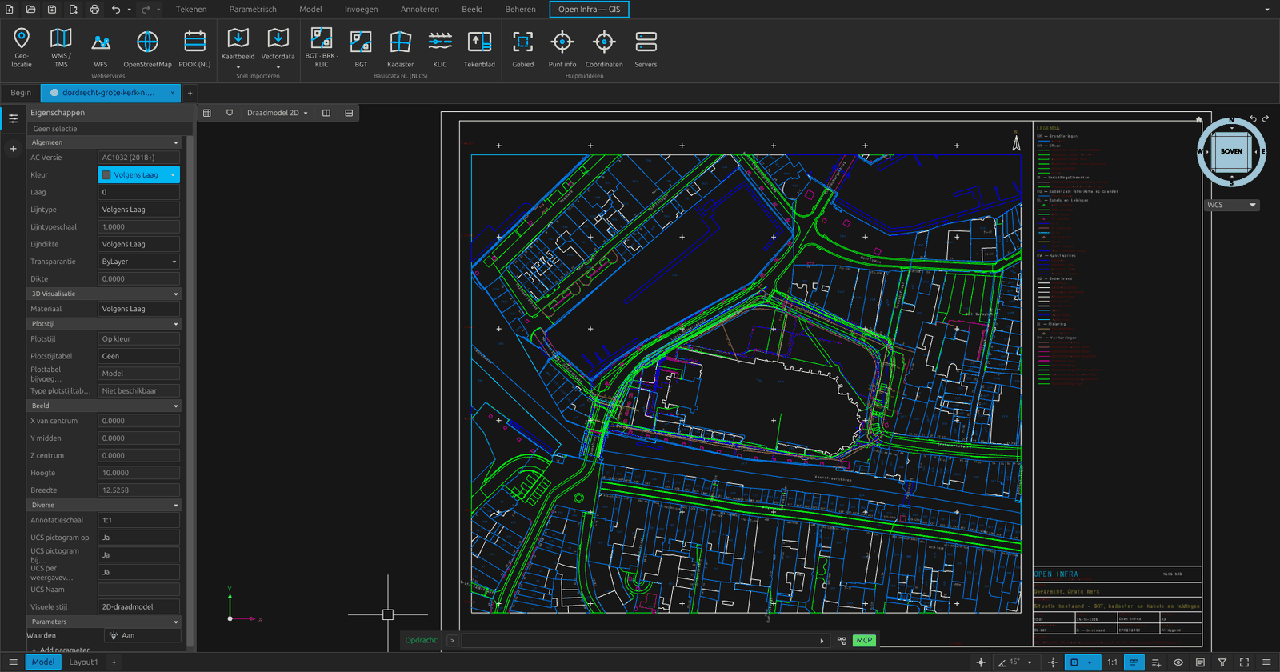Collapse the Algemeen properties section
This screenshot has width=1280, height=672.
[x=104, y=142]
